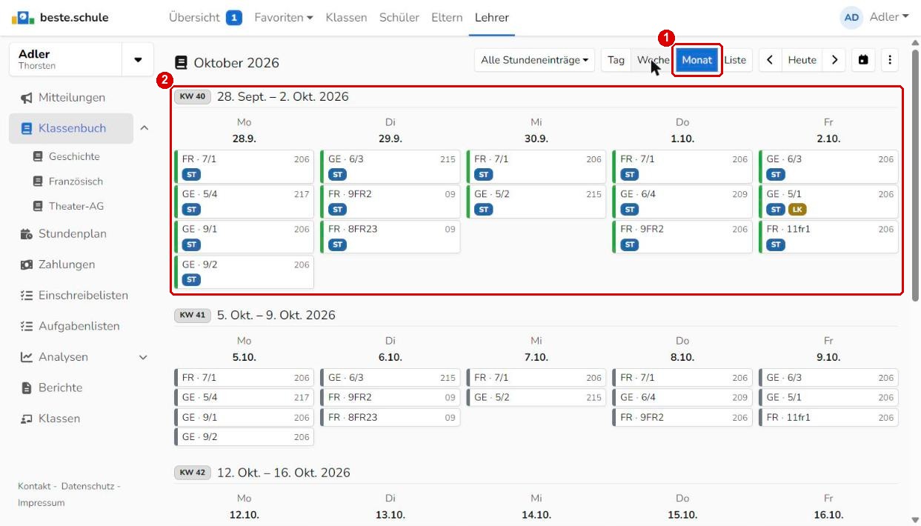Click the Klassen chalkboard icon in sidebar
The image size is (921, 526).
[x=27, y=419]
